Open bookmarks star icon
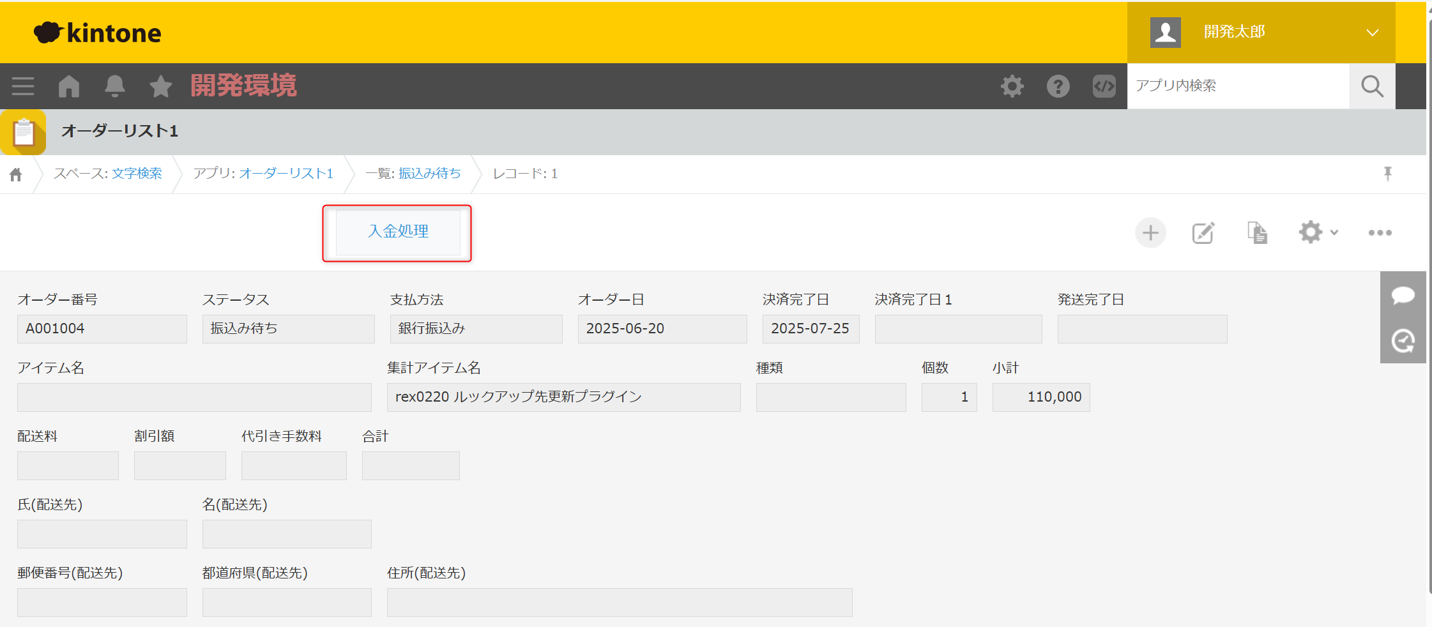The image size is (1432, 627). pos(161,86)
